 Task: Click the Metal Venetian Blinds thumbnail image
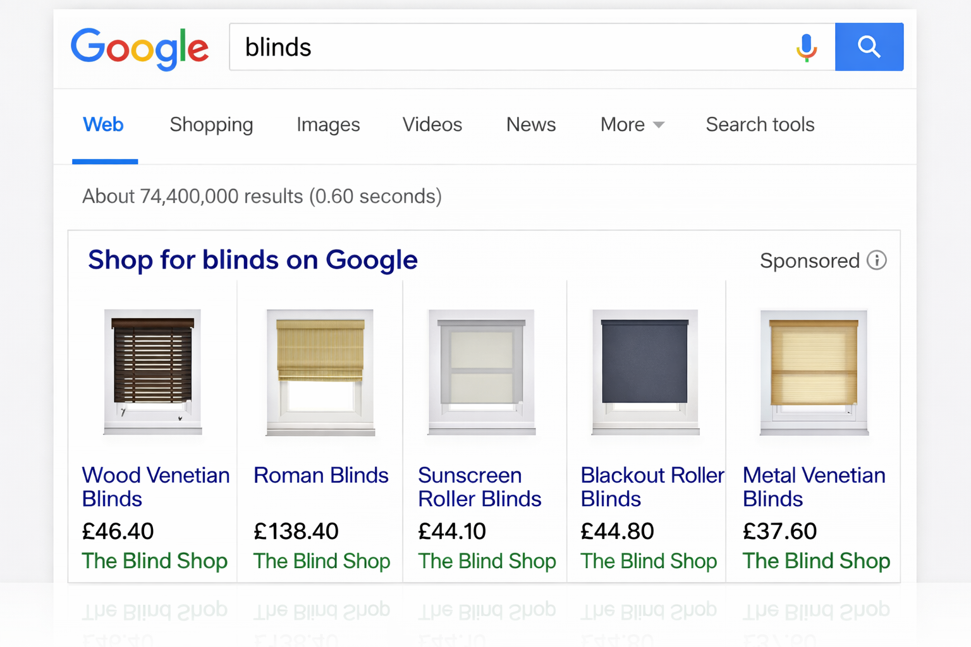tap(814, 373)
